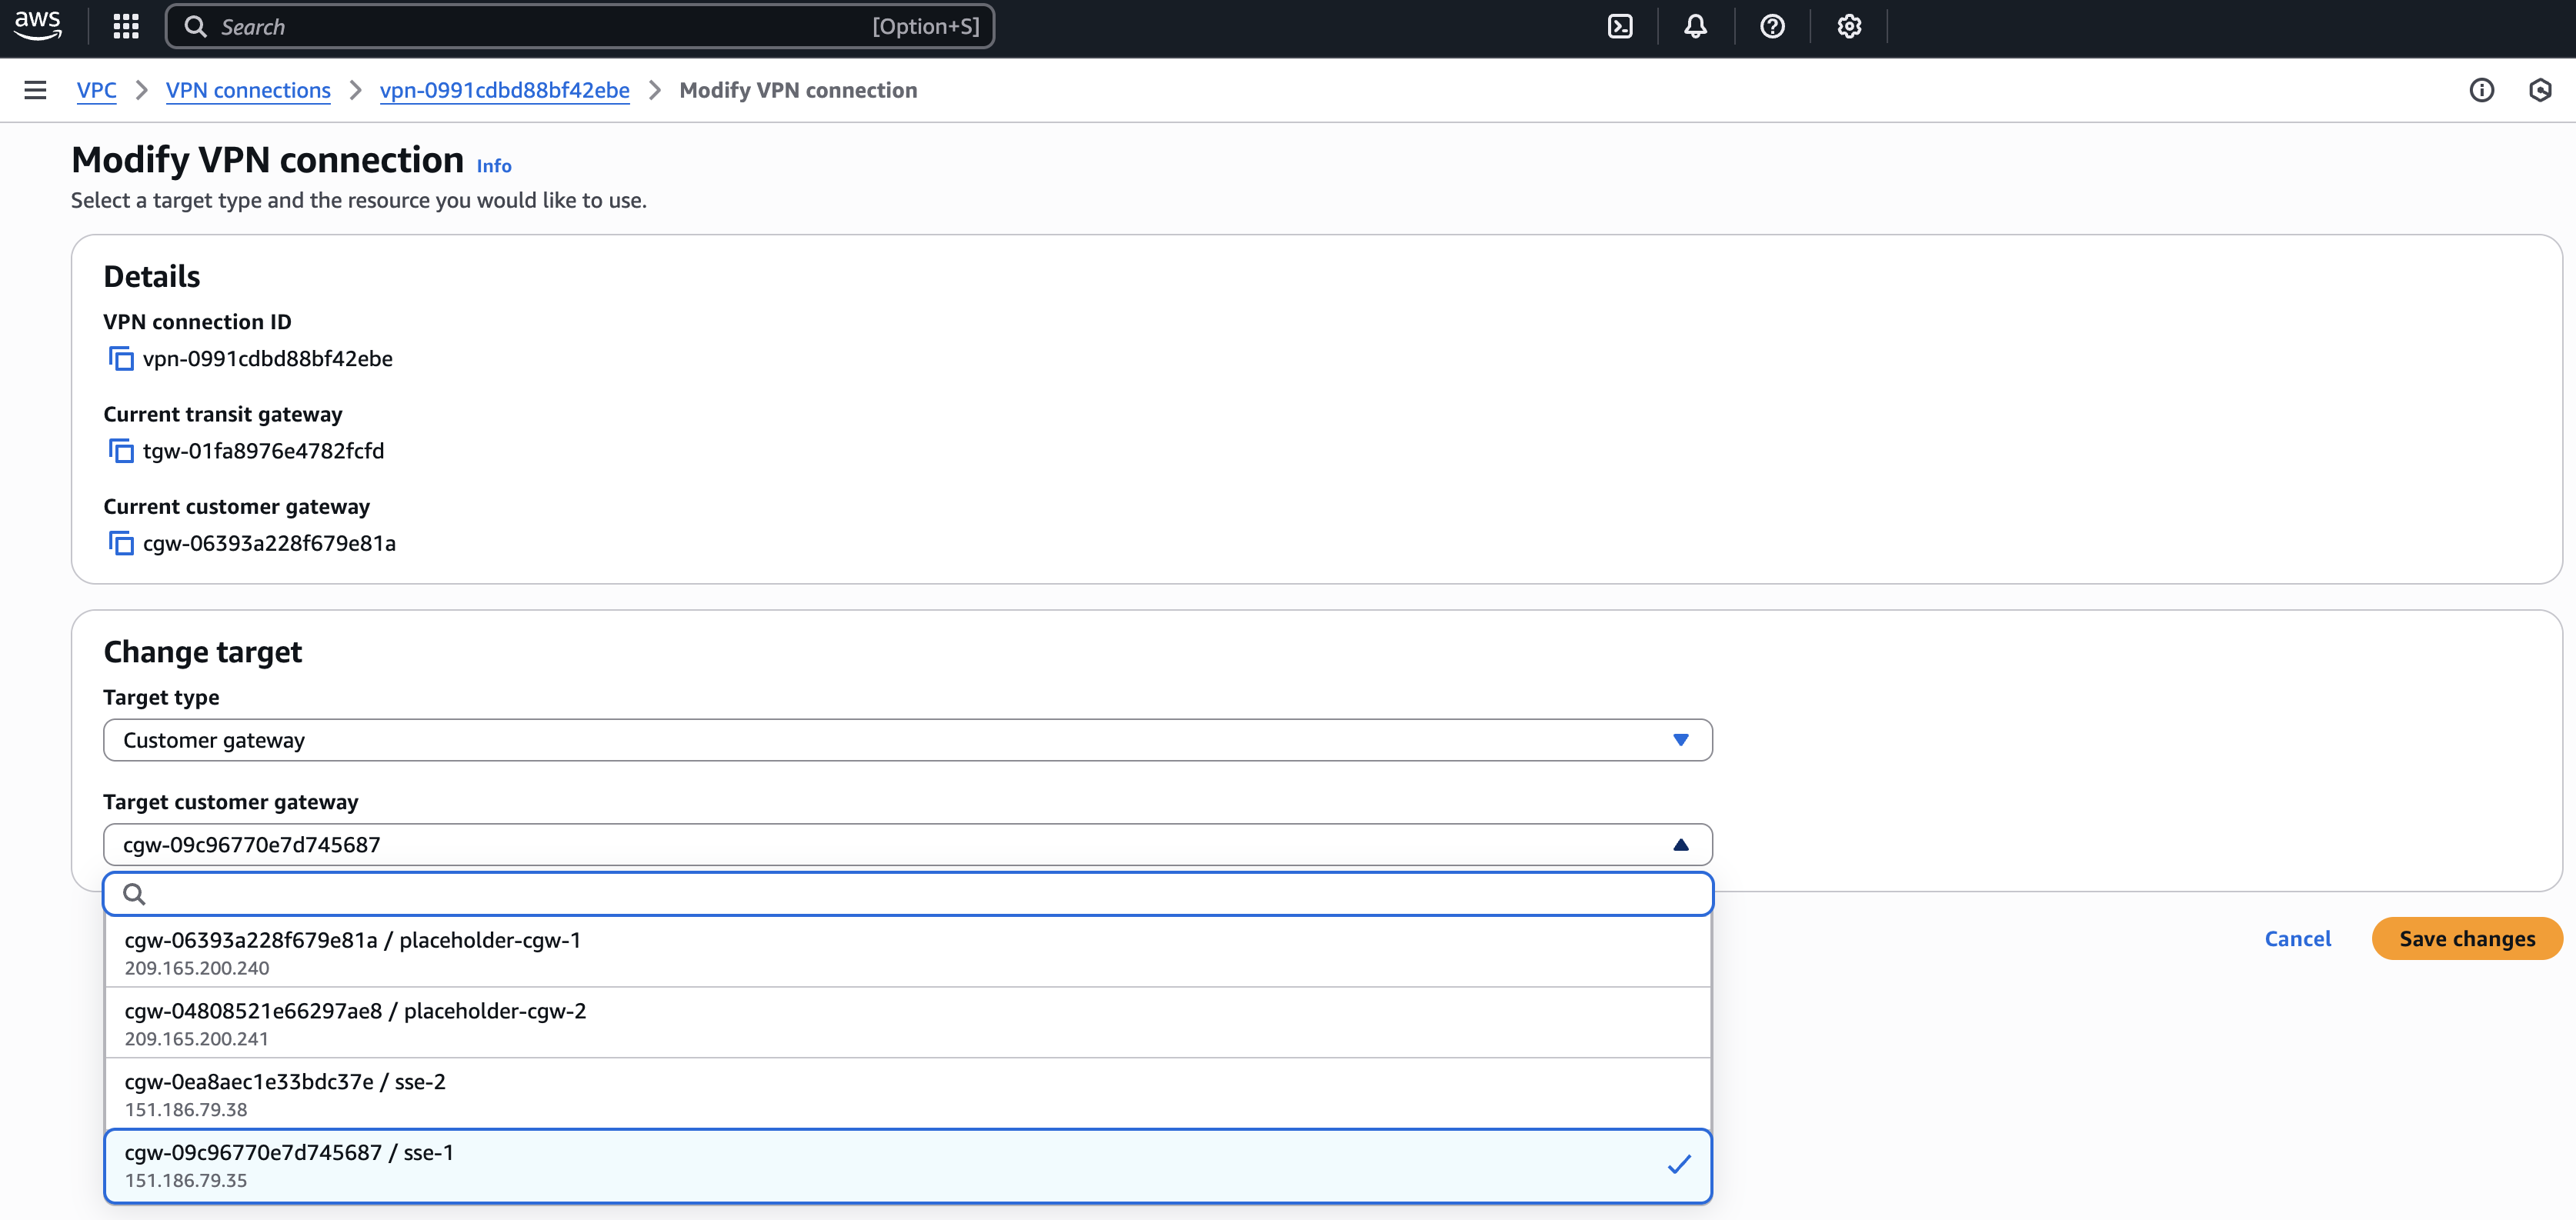Copy the current customer gateway ID

tap(121, 544)
